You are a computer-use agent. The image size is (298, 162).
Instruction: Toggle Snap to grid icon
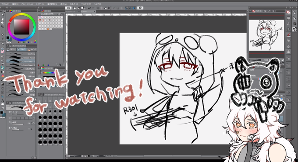(134, 8)
